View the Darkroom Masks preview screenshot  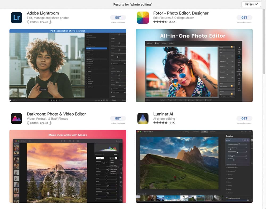(68, 166)
